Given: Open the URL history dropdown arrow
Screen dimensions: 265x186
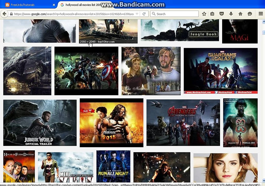Looking at the screenshot, I should pos(137,14).
